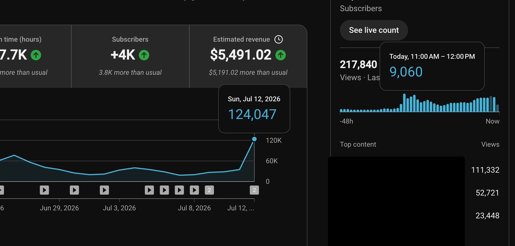Click the truncated 'Jul 12, ...' date label
The width and height of the screenshot is (515, 246).
[x=241, y=208]
